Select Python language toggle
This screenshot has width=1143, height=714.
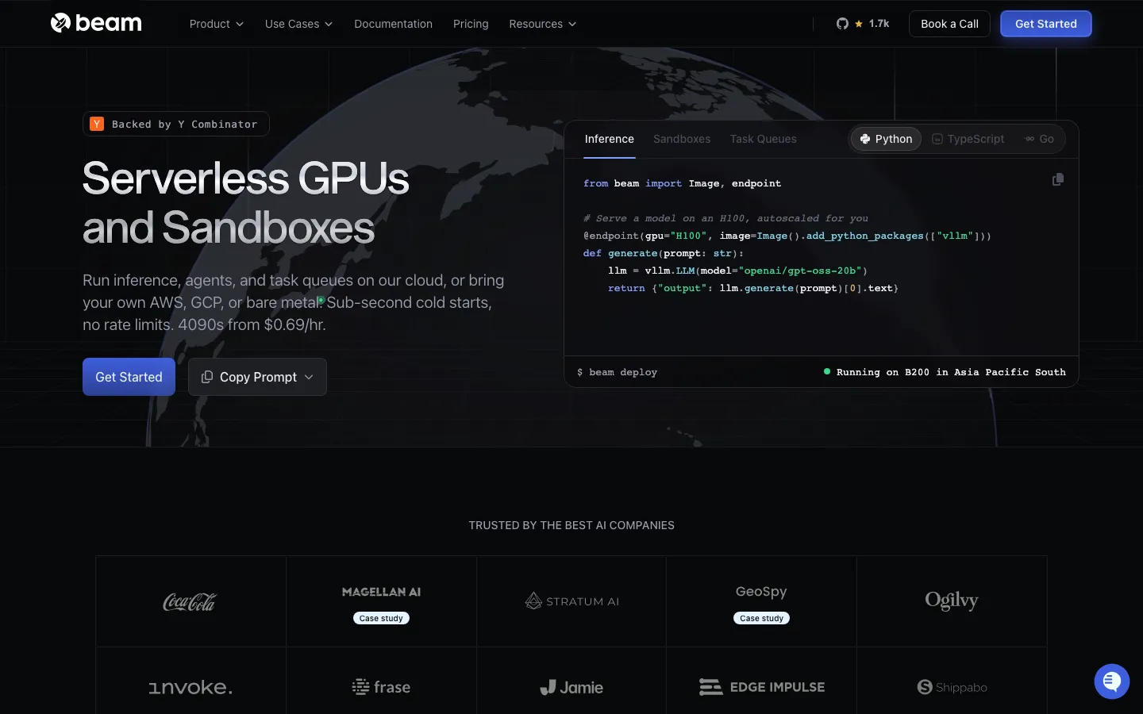coord(886,139)
